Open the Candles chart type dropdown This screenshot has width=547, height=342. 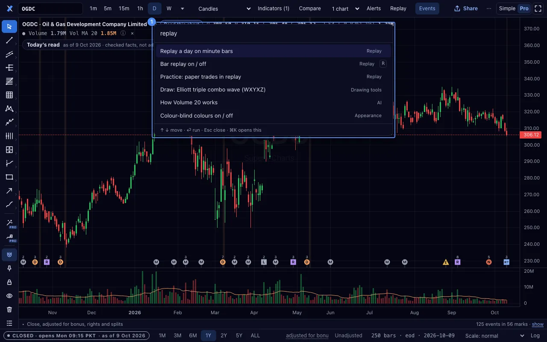coord(225,9)
